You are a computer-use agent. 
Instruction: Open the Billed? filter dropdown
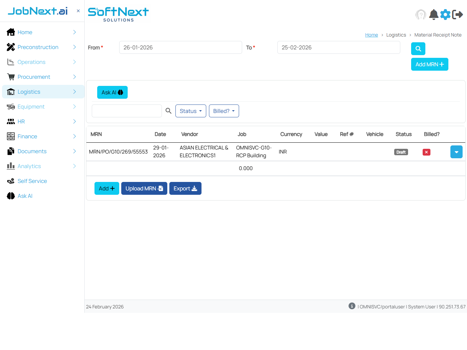pos(224,111)
